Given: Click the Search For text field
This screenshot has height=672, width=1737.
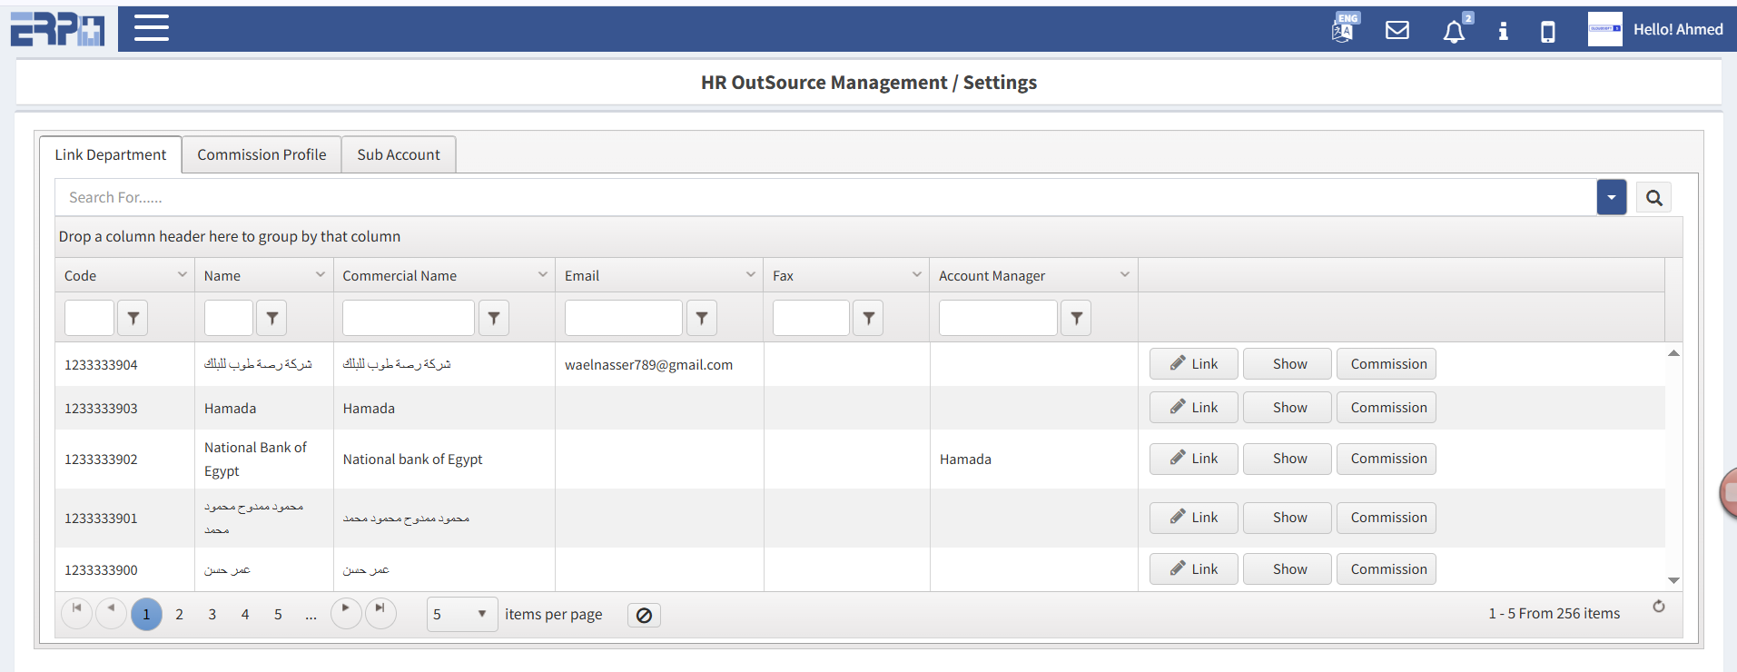Looking at the screenshot, I should 817,198.
